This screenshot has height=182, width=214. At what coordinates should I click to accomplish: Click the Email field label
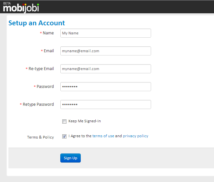tap(49, 51)
